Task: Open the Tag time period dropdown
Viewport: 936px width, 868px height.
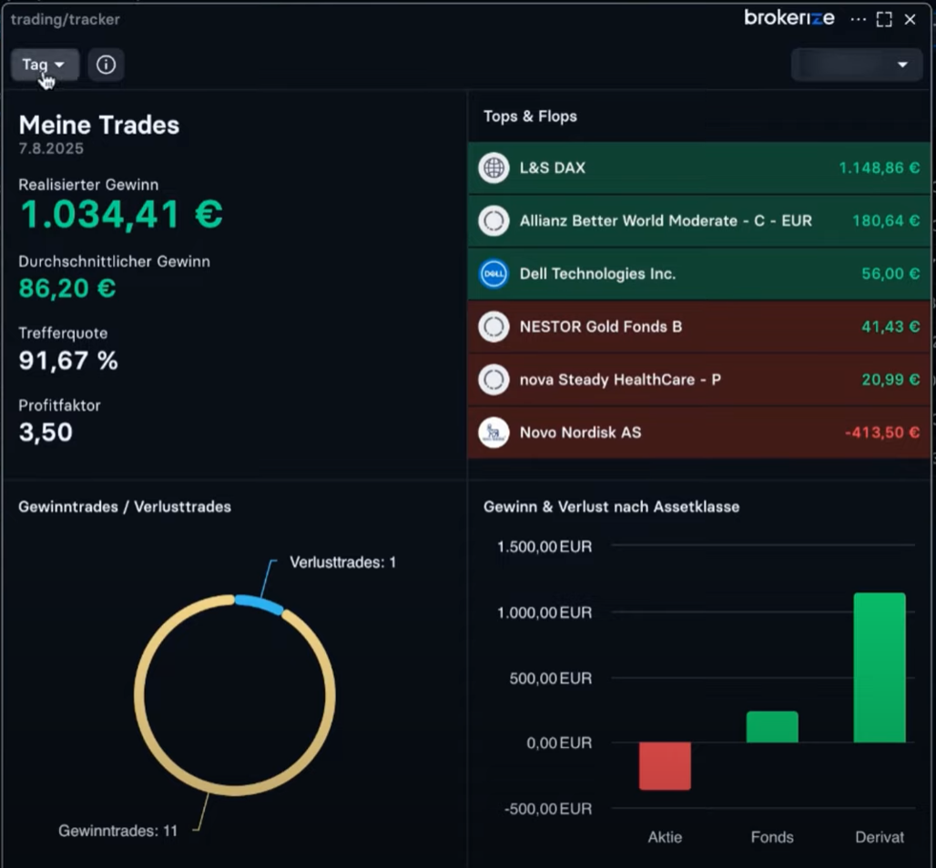Action: 45,65
